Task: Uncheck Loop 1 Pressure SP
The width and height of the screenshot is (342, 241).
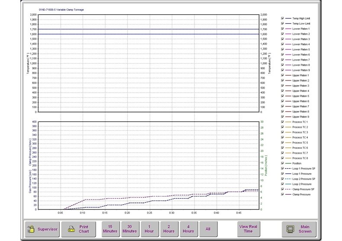Action: click(283, 168)
